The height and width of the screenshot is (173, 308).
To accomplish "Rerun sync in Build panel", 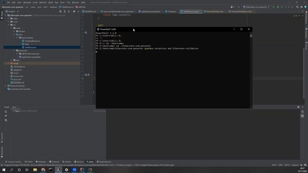I will click(x=6, y=111).
